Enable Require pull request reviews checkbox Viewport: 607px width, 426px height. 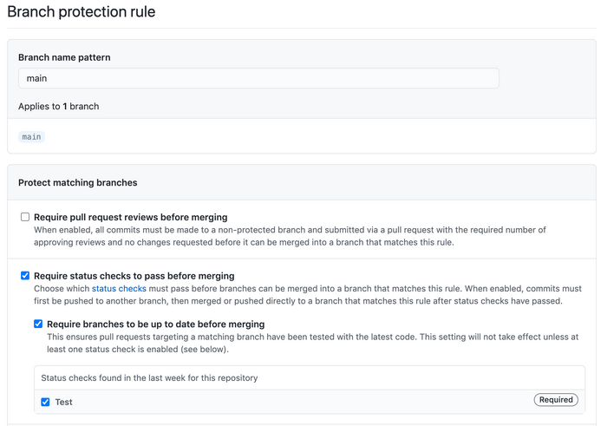(x=25, y=217)
